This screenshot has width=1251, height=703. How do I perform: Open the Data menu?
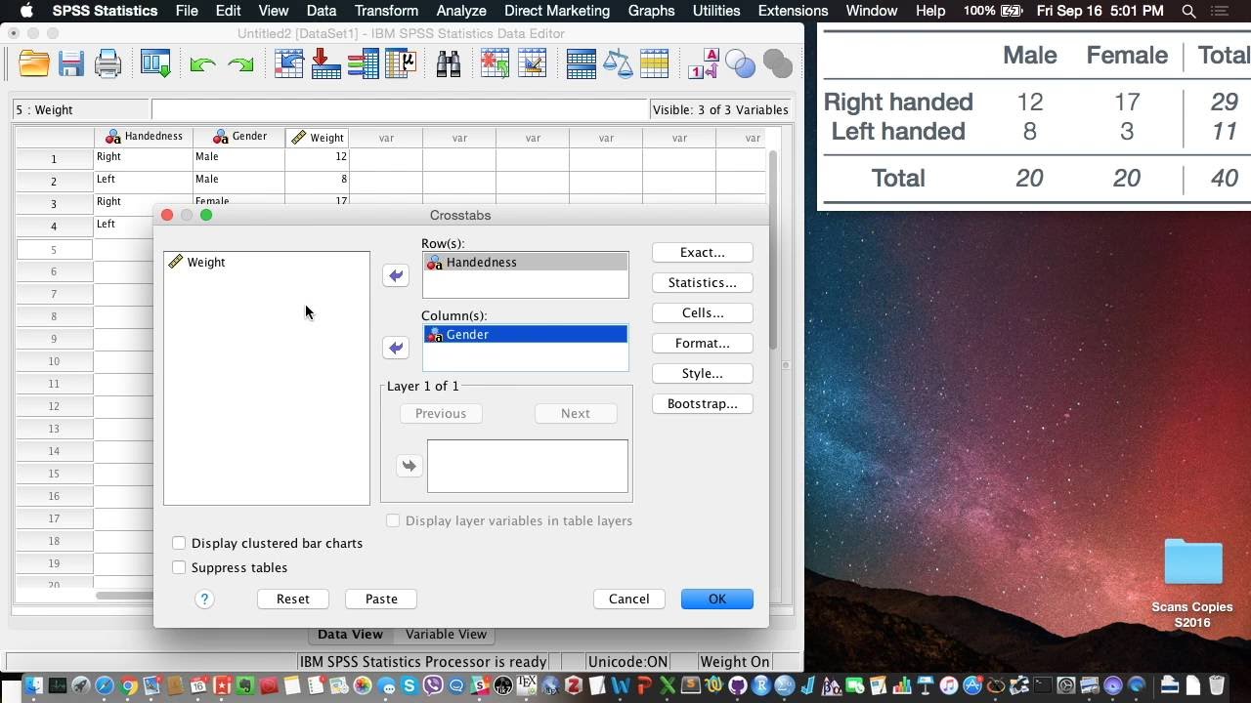click(x=322, y=11)
